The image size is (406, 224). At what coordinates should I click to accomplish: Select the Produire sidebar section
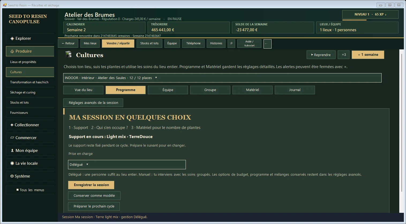(x=30, y=51)
